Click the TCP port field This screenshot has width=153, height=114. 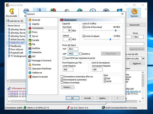tap(73, 49)
